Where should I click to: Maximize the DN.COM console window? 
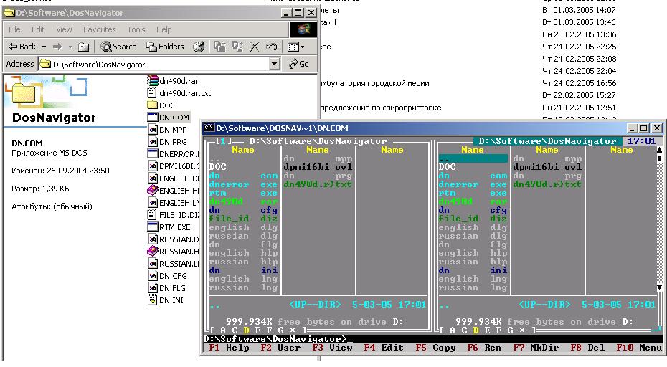(644, 128)
